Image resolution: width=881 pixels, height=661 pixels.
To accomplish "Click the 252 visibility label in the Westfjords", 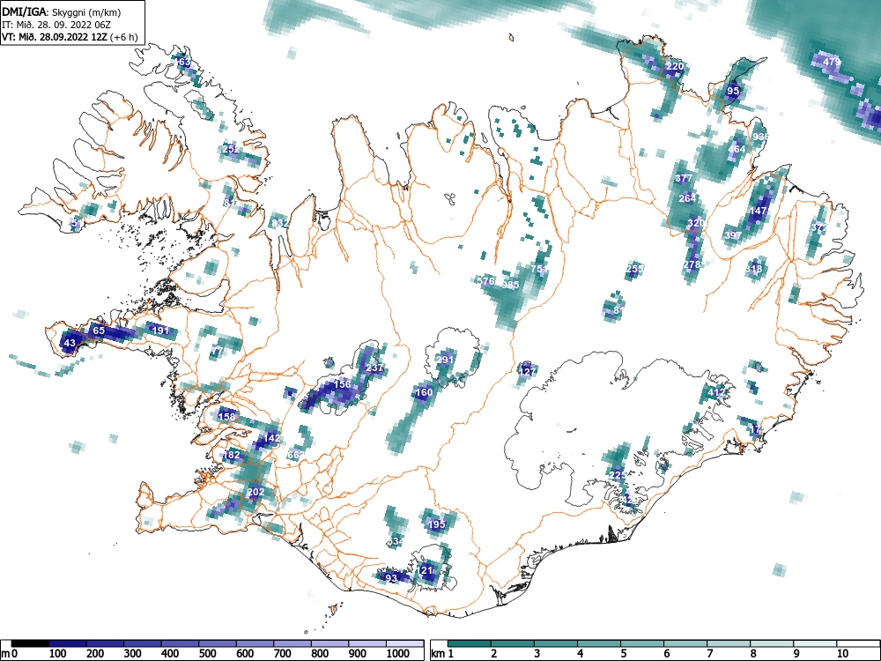I will click(x=231, y=150).
